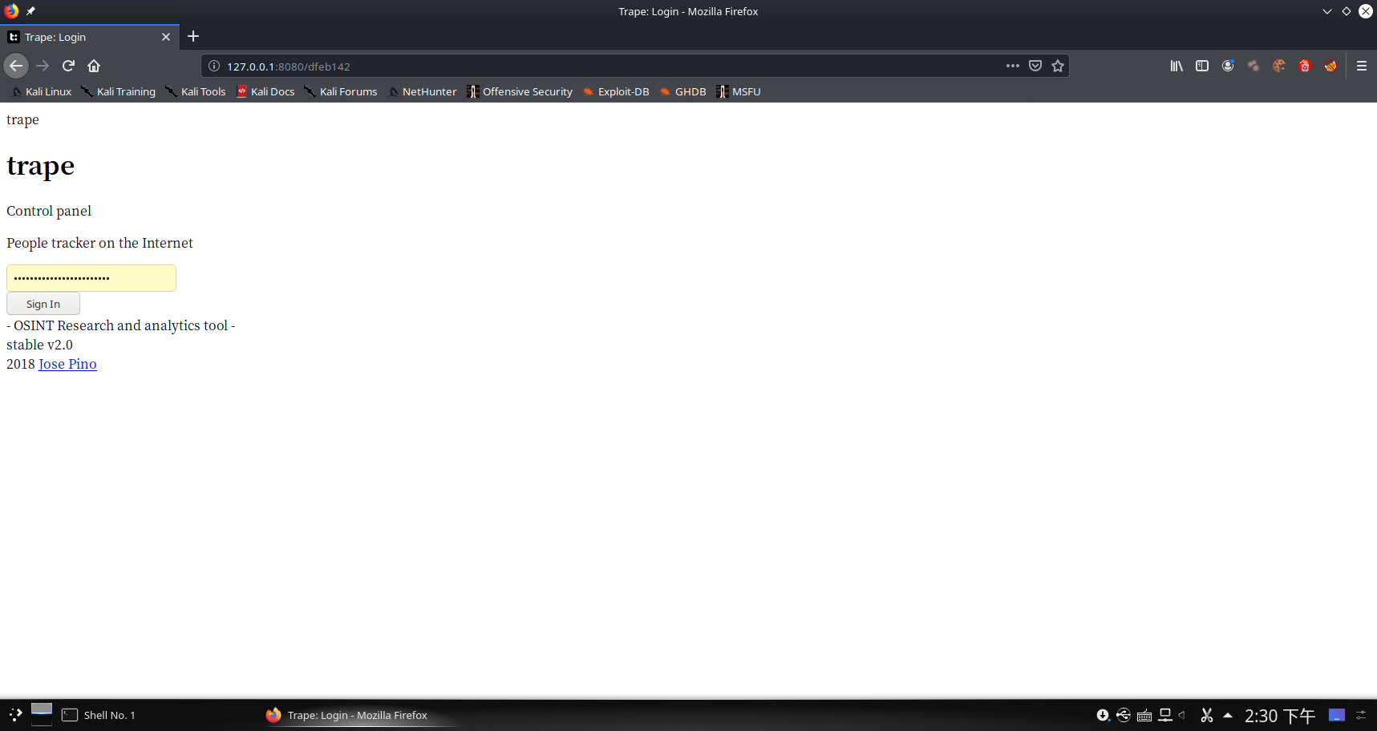
Task: Click the Forward navigation arrow
Action: [x=43, y=66]
